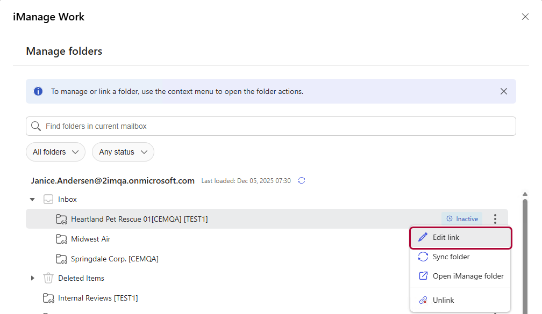Open the Any status filter dropdown
Viewport: 542px width, 314px height.
pyautogui.click(x=123, y=152)
